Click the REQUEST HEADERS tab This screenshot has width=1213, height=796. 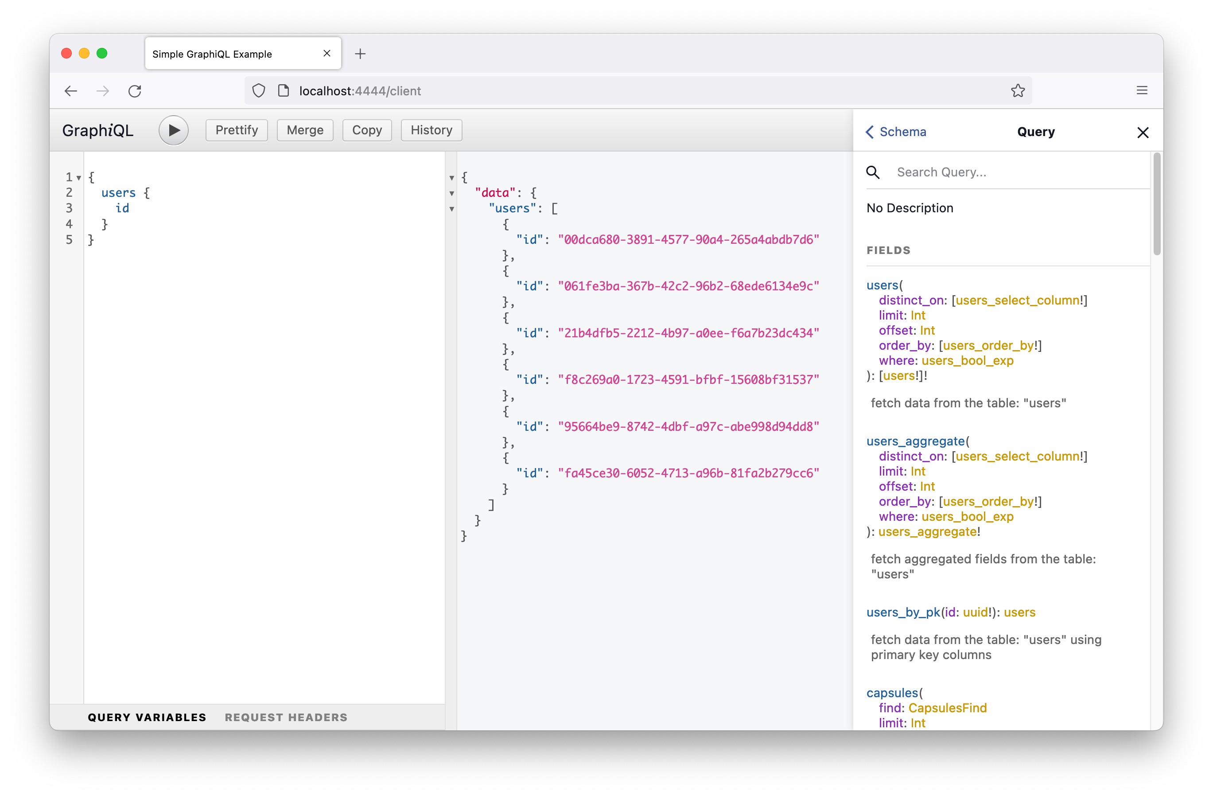(285, 716)
